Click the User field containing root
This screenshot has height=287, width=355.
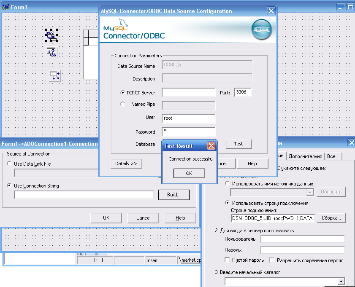[188, 118]
